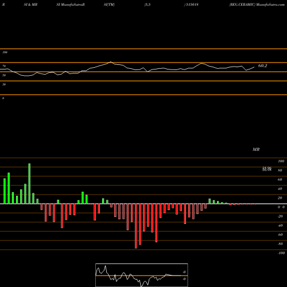The width and height of the screenshot is (287, 287).
Task: Click the SI(TM) header text
Action: [x=109, y=5]
